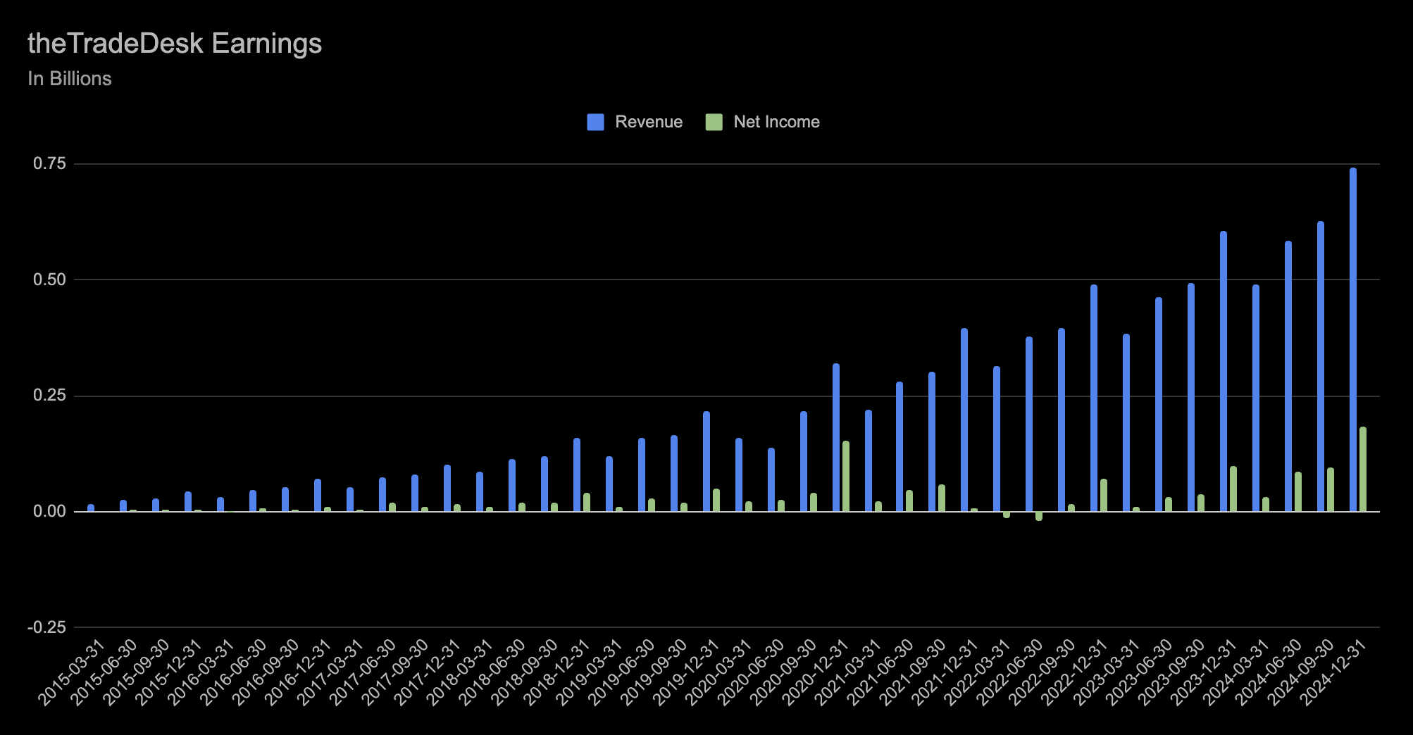The image size is (1413, 735).
Task: Select the 2022-03-31 Revenue bar
Action: 997,439
